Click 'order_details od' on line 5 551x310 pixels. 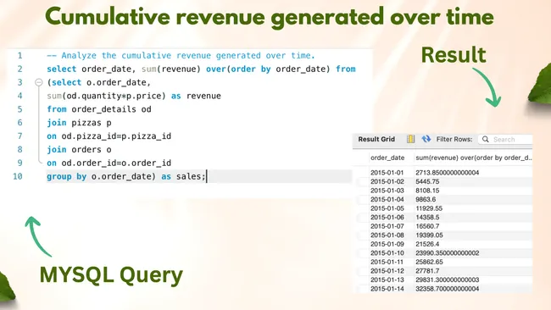tap(111, 109)
